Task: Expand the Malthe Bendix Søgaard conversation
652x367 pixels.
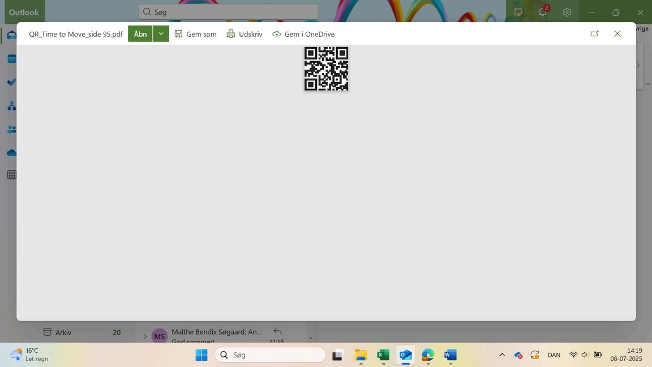Action: coord(145,336)
